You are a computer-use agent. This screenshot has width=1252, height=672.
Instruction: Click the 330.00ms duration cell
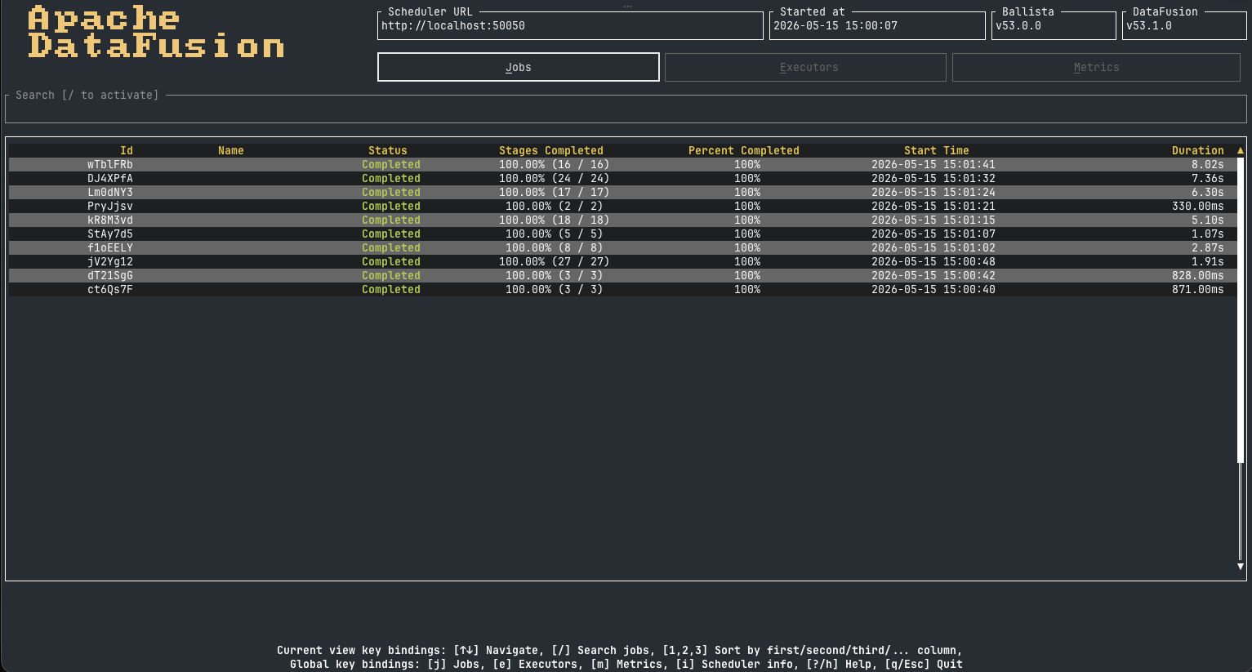pos(1198,206)
